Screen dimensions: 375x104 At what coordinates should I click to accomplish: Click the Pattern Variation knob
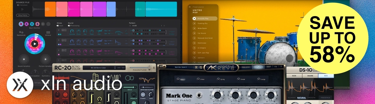45,59
